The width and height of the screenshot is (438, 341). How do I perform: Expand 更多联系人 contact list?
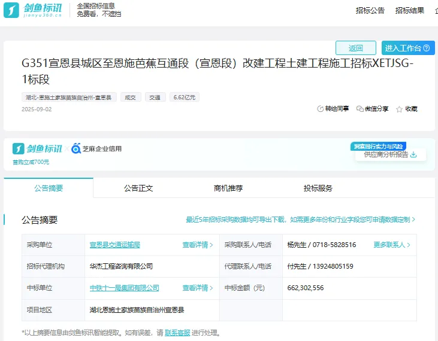(392, 245)
